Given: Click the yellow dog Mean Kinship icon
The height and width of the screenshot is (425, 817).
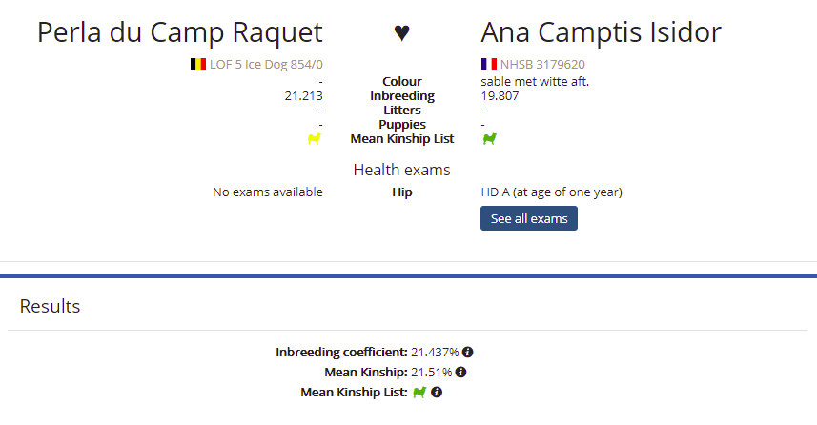Looking at the screenshot, I should click(x=315, y=138).
